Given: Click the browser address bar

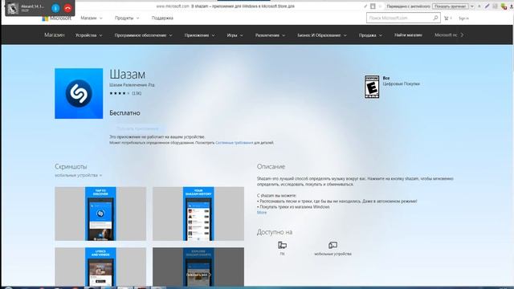Looking at the screenshot, I should (x=226, y=6).
